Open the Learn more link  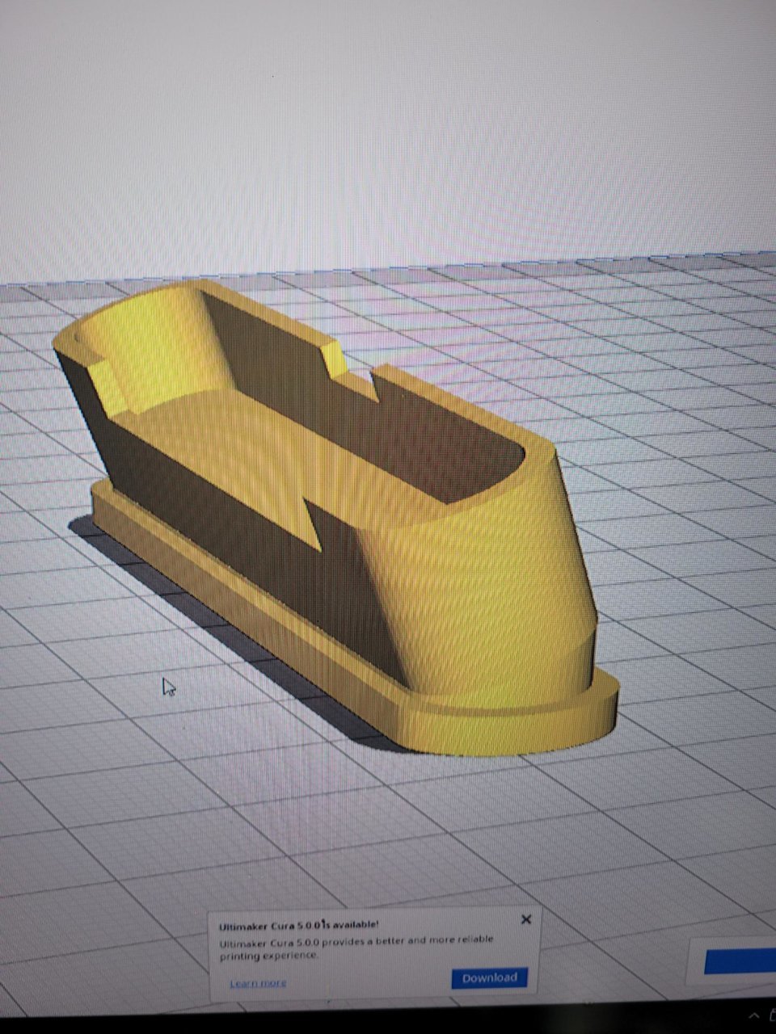coord(258,983)
